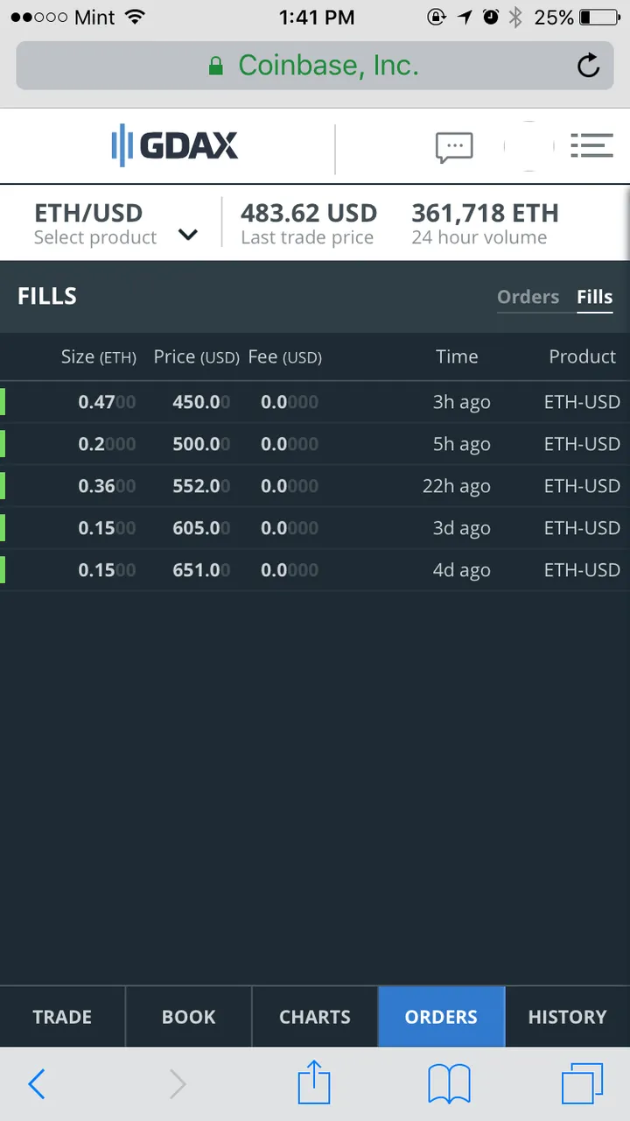
Task: Tap the 4d ago time cell
Action: (461, 570)
